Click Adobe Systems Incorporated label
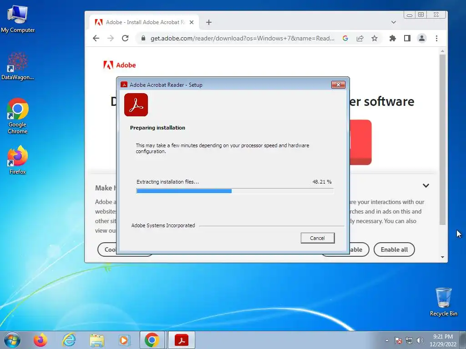 pos(163,225)
